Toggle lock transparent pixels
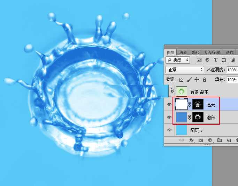The width and height of the screenshot is (238, 186). point(181,80)
